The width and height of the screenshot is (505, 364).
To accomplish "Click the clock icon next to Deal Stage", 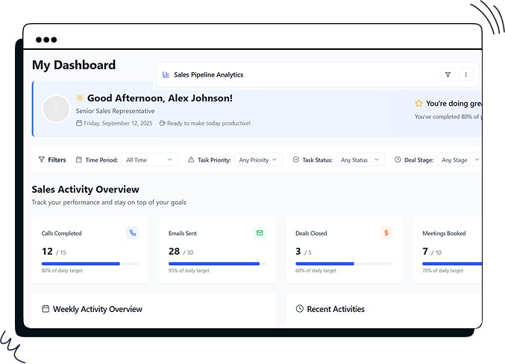I will coord(398,159).
